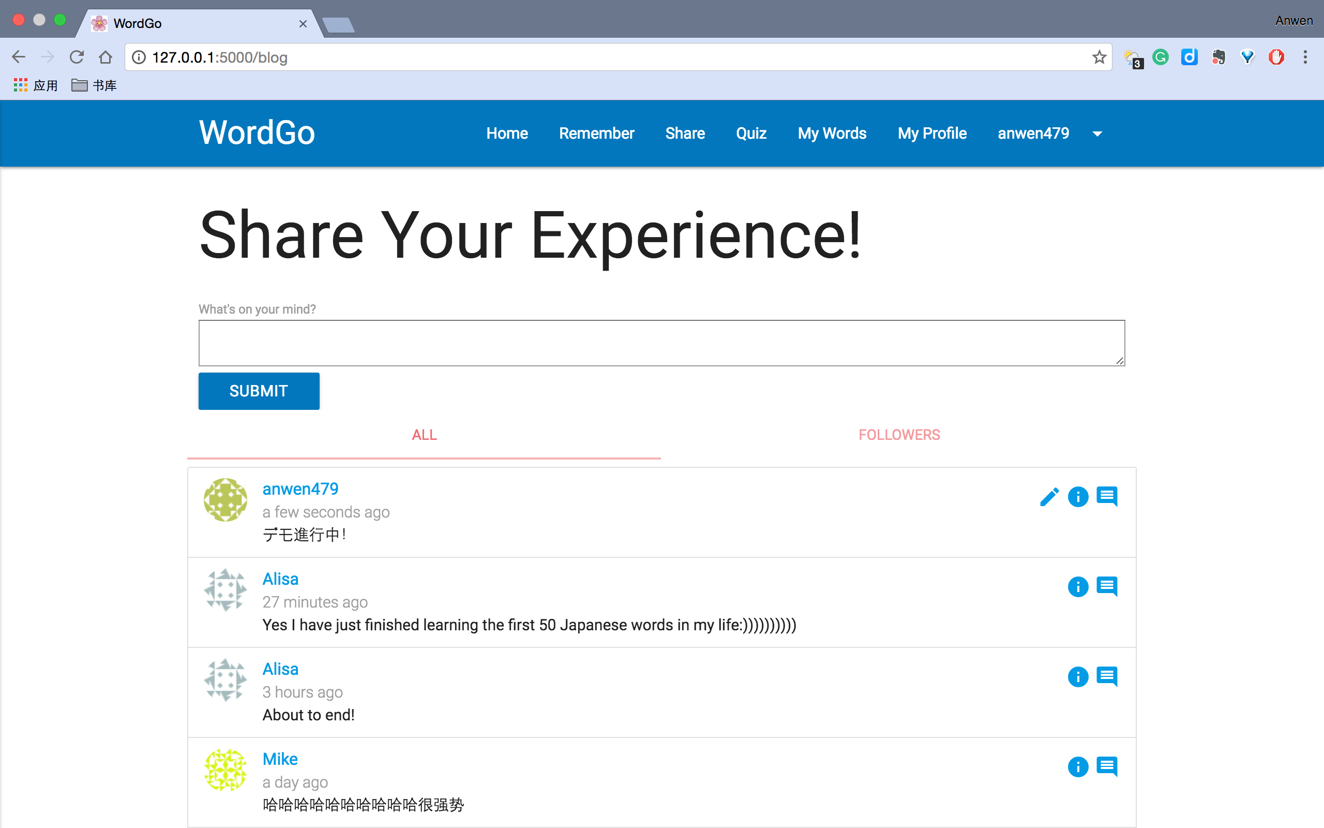Reload the page in the browser
Screen dimensions: 1324x828
point(77,57)
